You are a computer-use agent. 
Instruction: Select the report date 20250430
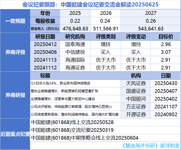[x=166, y=83]
